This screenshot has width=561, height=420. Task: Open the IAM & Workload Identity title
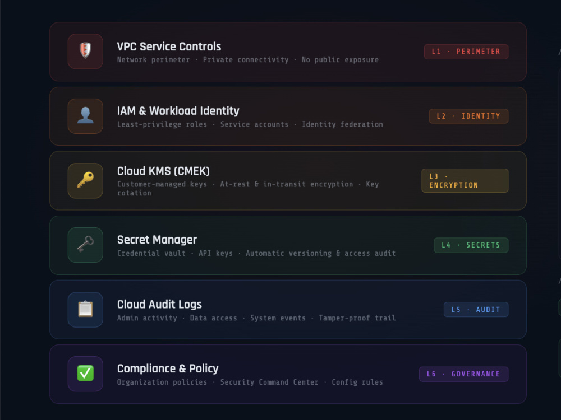tap(178, 111)
